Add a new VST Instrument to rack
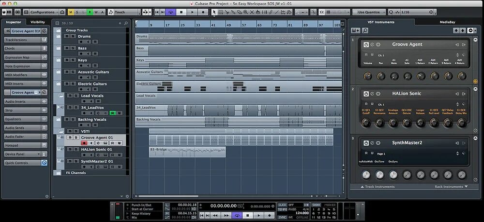This screenshot has height=222, width=484. (x=355, y=30)
